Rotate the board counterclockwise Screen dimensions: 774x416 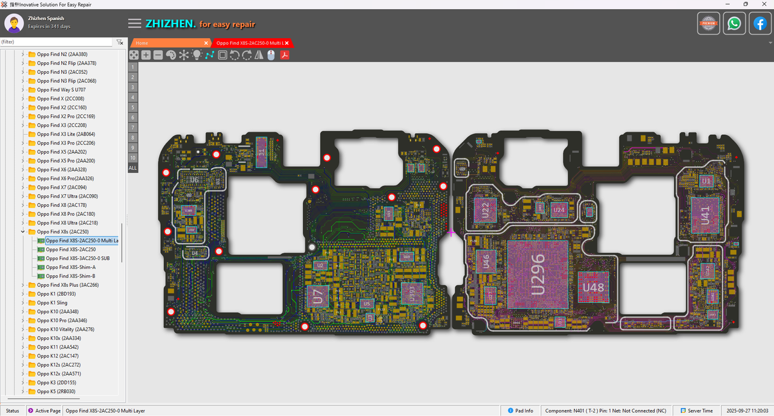tap(235, 55)
